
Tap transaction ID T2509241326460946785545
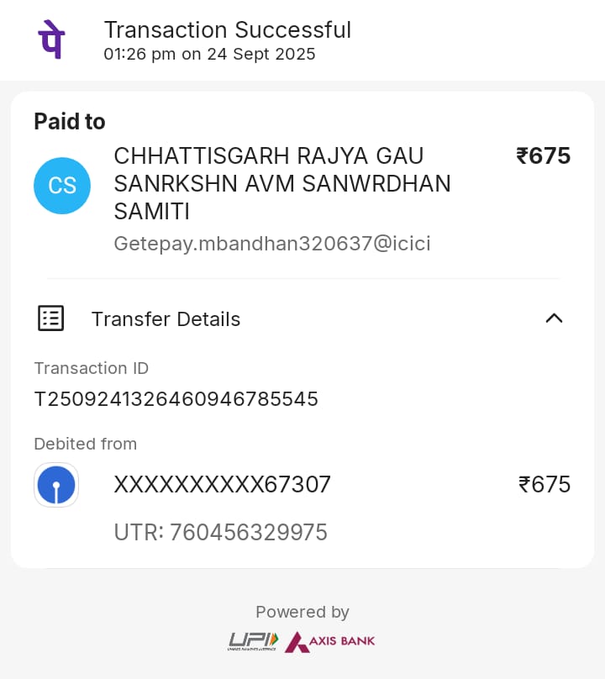(176, 398)
